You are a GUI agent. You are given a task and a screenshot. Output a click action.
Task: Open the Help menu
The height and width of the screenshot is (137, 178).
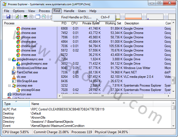93,11
